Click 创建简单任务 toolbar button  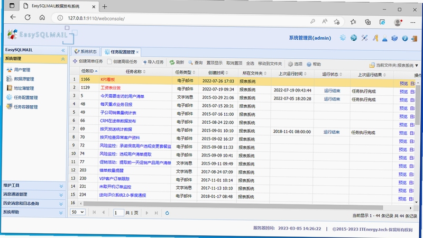[88, 61]
